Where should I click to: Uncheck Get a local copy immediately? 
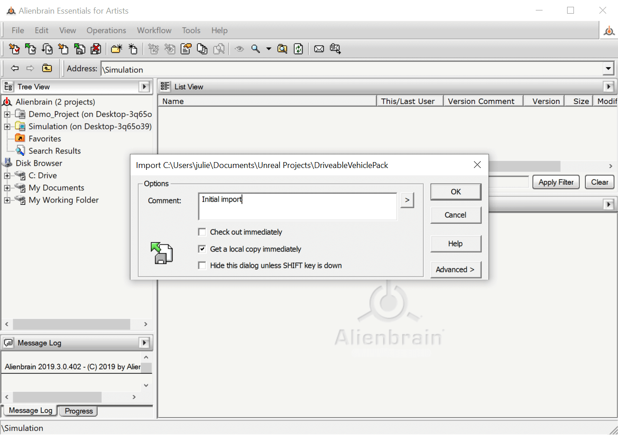pos(202,249)
